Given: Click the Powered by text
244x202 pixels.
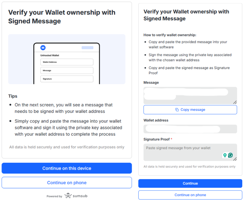Looking at the screenshot, I should (54, 196).
